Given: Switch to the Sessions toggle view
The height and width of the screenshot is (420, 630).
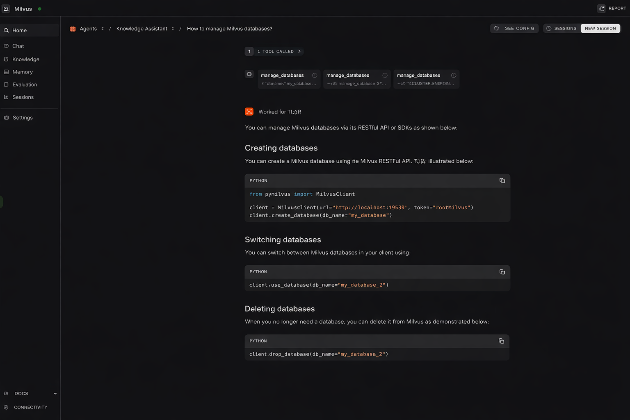Looking at the screenshot, I should click(x=561, y=28).
